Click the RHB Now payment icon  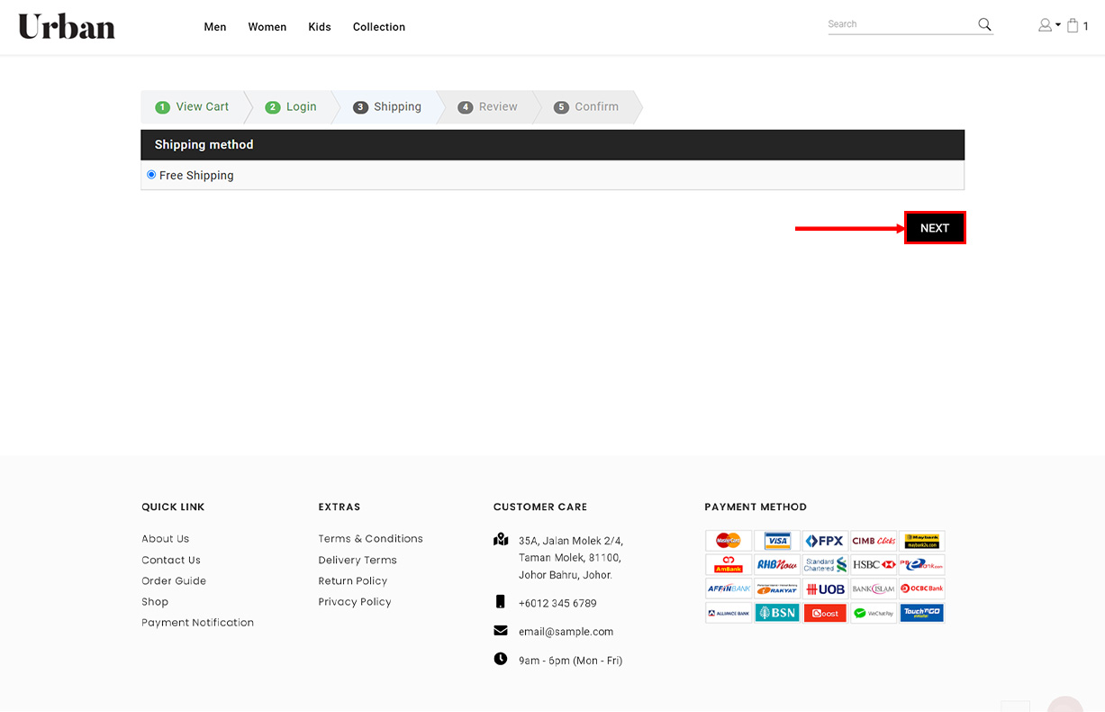tap(777, 565)
